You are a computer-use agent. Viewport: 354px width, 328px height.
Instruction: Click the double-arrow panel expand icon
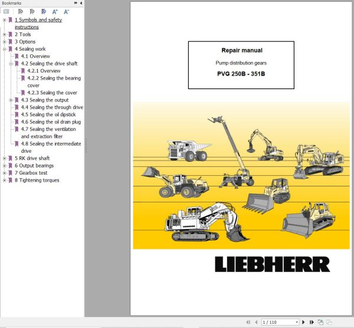click(x=76, y=3)
